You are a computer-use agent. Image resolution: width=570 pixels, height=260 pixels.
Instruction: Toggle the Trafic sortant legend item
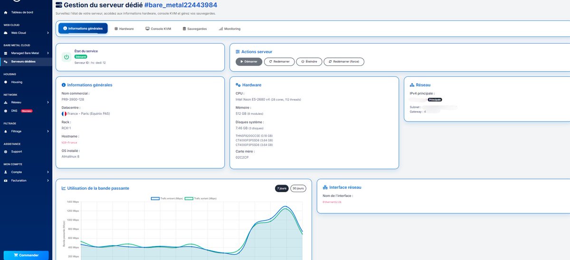200,198
